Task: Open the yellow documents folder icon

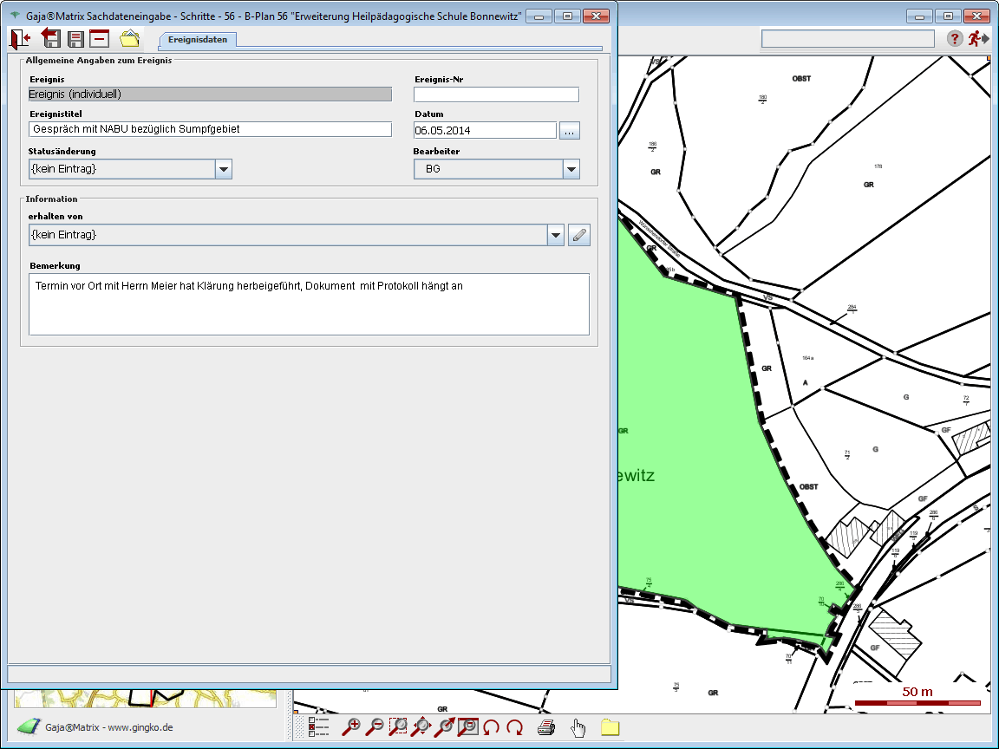Action: (x=129, y=38)
